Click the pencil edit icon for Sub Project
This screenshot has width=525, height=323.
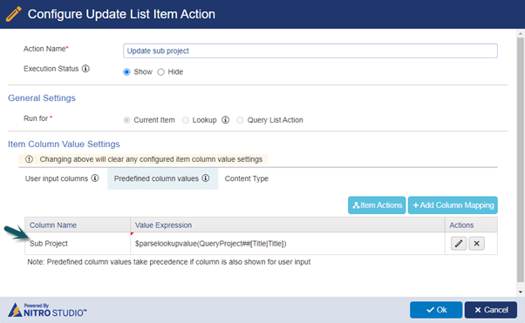[459, 244]
